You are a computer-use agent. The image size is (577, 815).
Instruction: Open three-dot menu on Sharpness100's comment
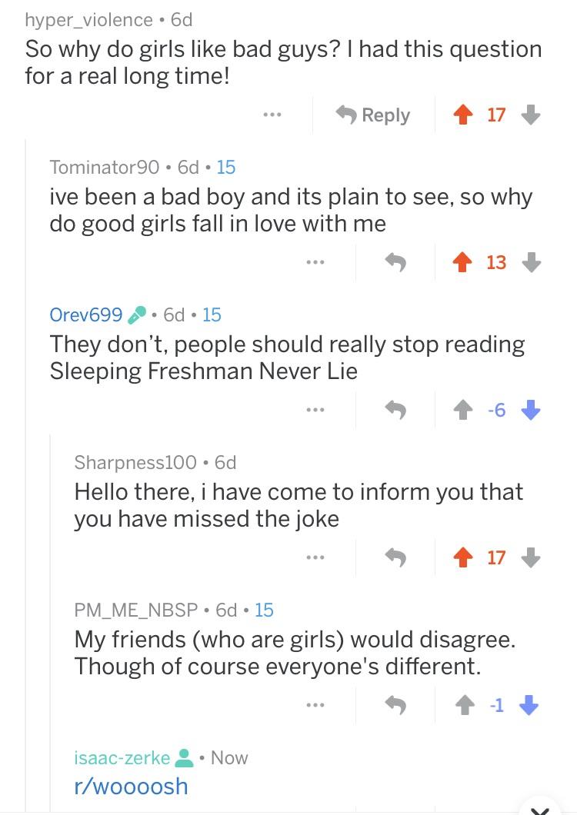tap(314, 557)
